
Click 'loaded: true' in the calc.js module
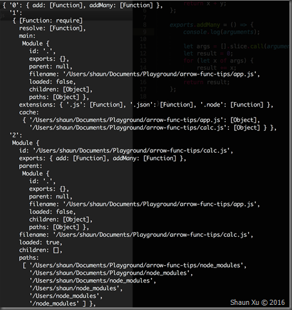[x=41, y=243]
